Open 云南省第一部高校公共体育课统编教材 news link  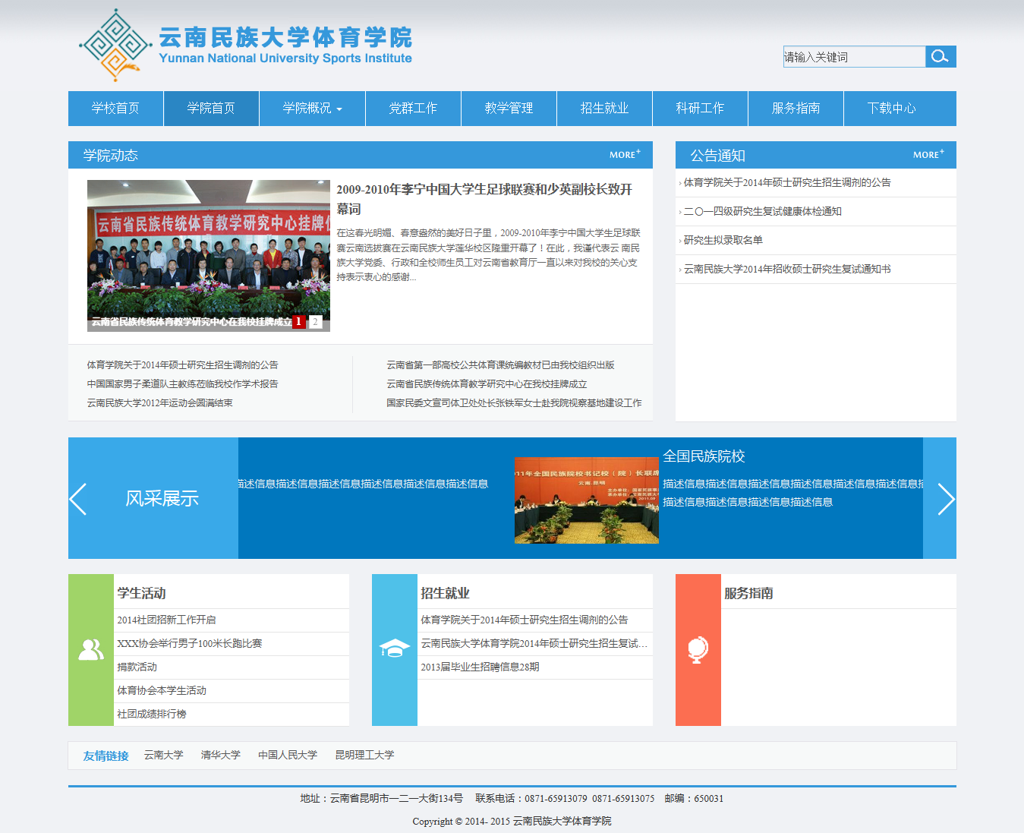[x=500, y=365]
